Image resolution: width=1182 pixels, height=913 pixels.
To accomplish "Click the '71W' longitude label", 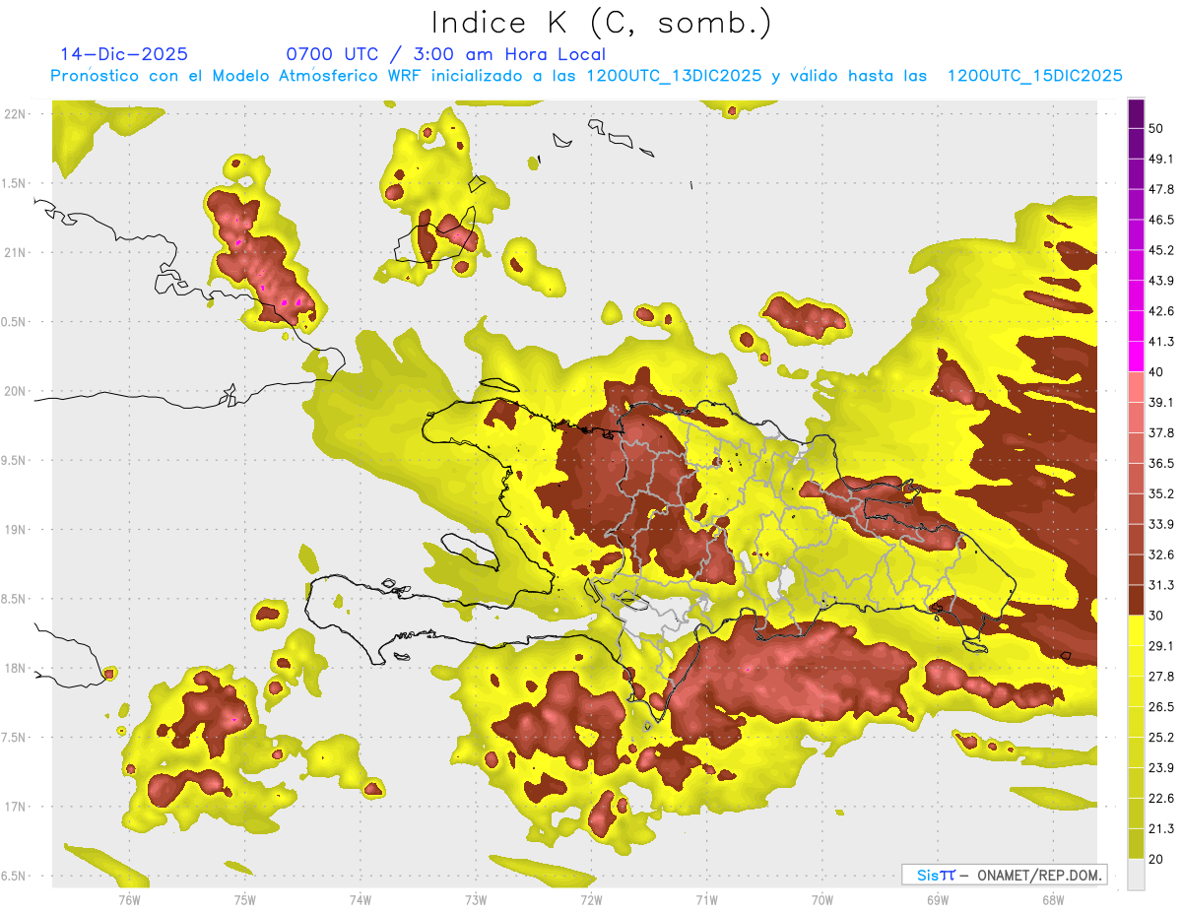I will (706, 899).
